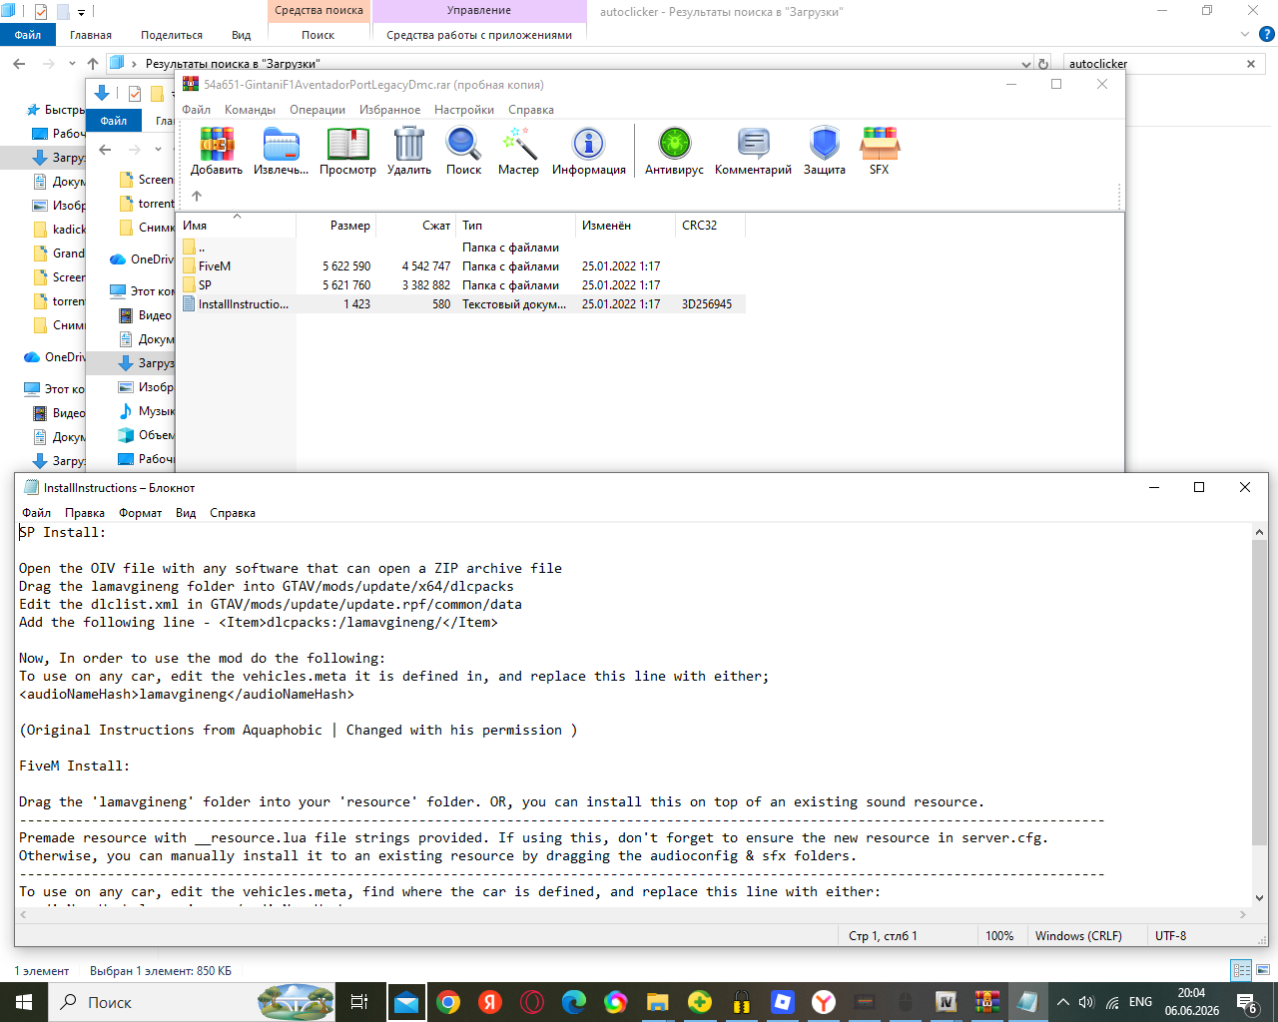The width and height of the screenshot is (1278, 1022).
Task: Expand the Explorer ribbon chevron
Action: pyautogui.click(x=1244, y=34)
